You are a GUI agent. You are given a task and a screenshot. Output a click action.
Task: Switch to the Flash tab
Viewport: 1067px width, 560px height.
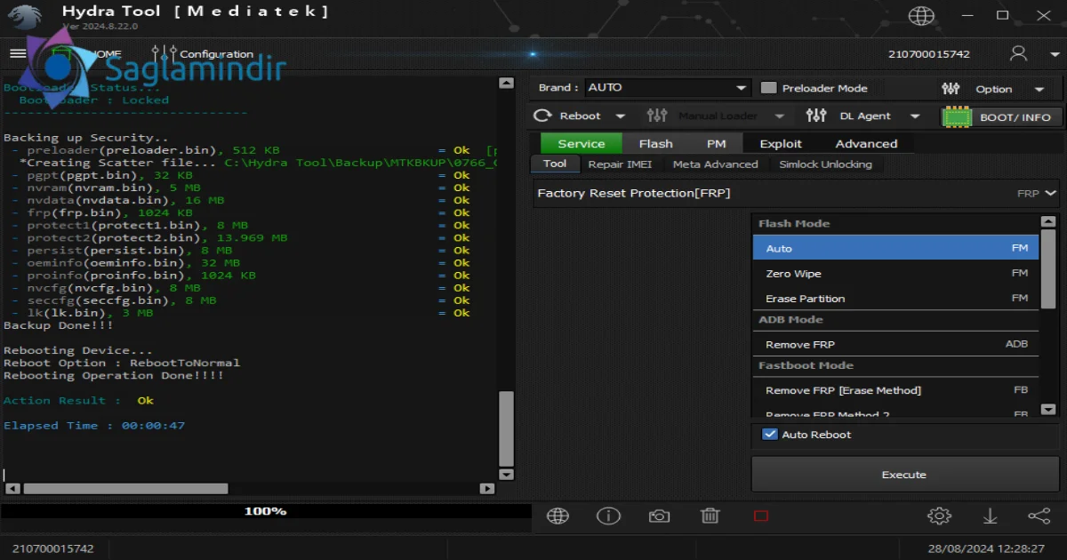click(655, 143)
